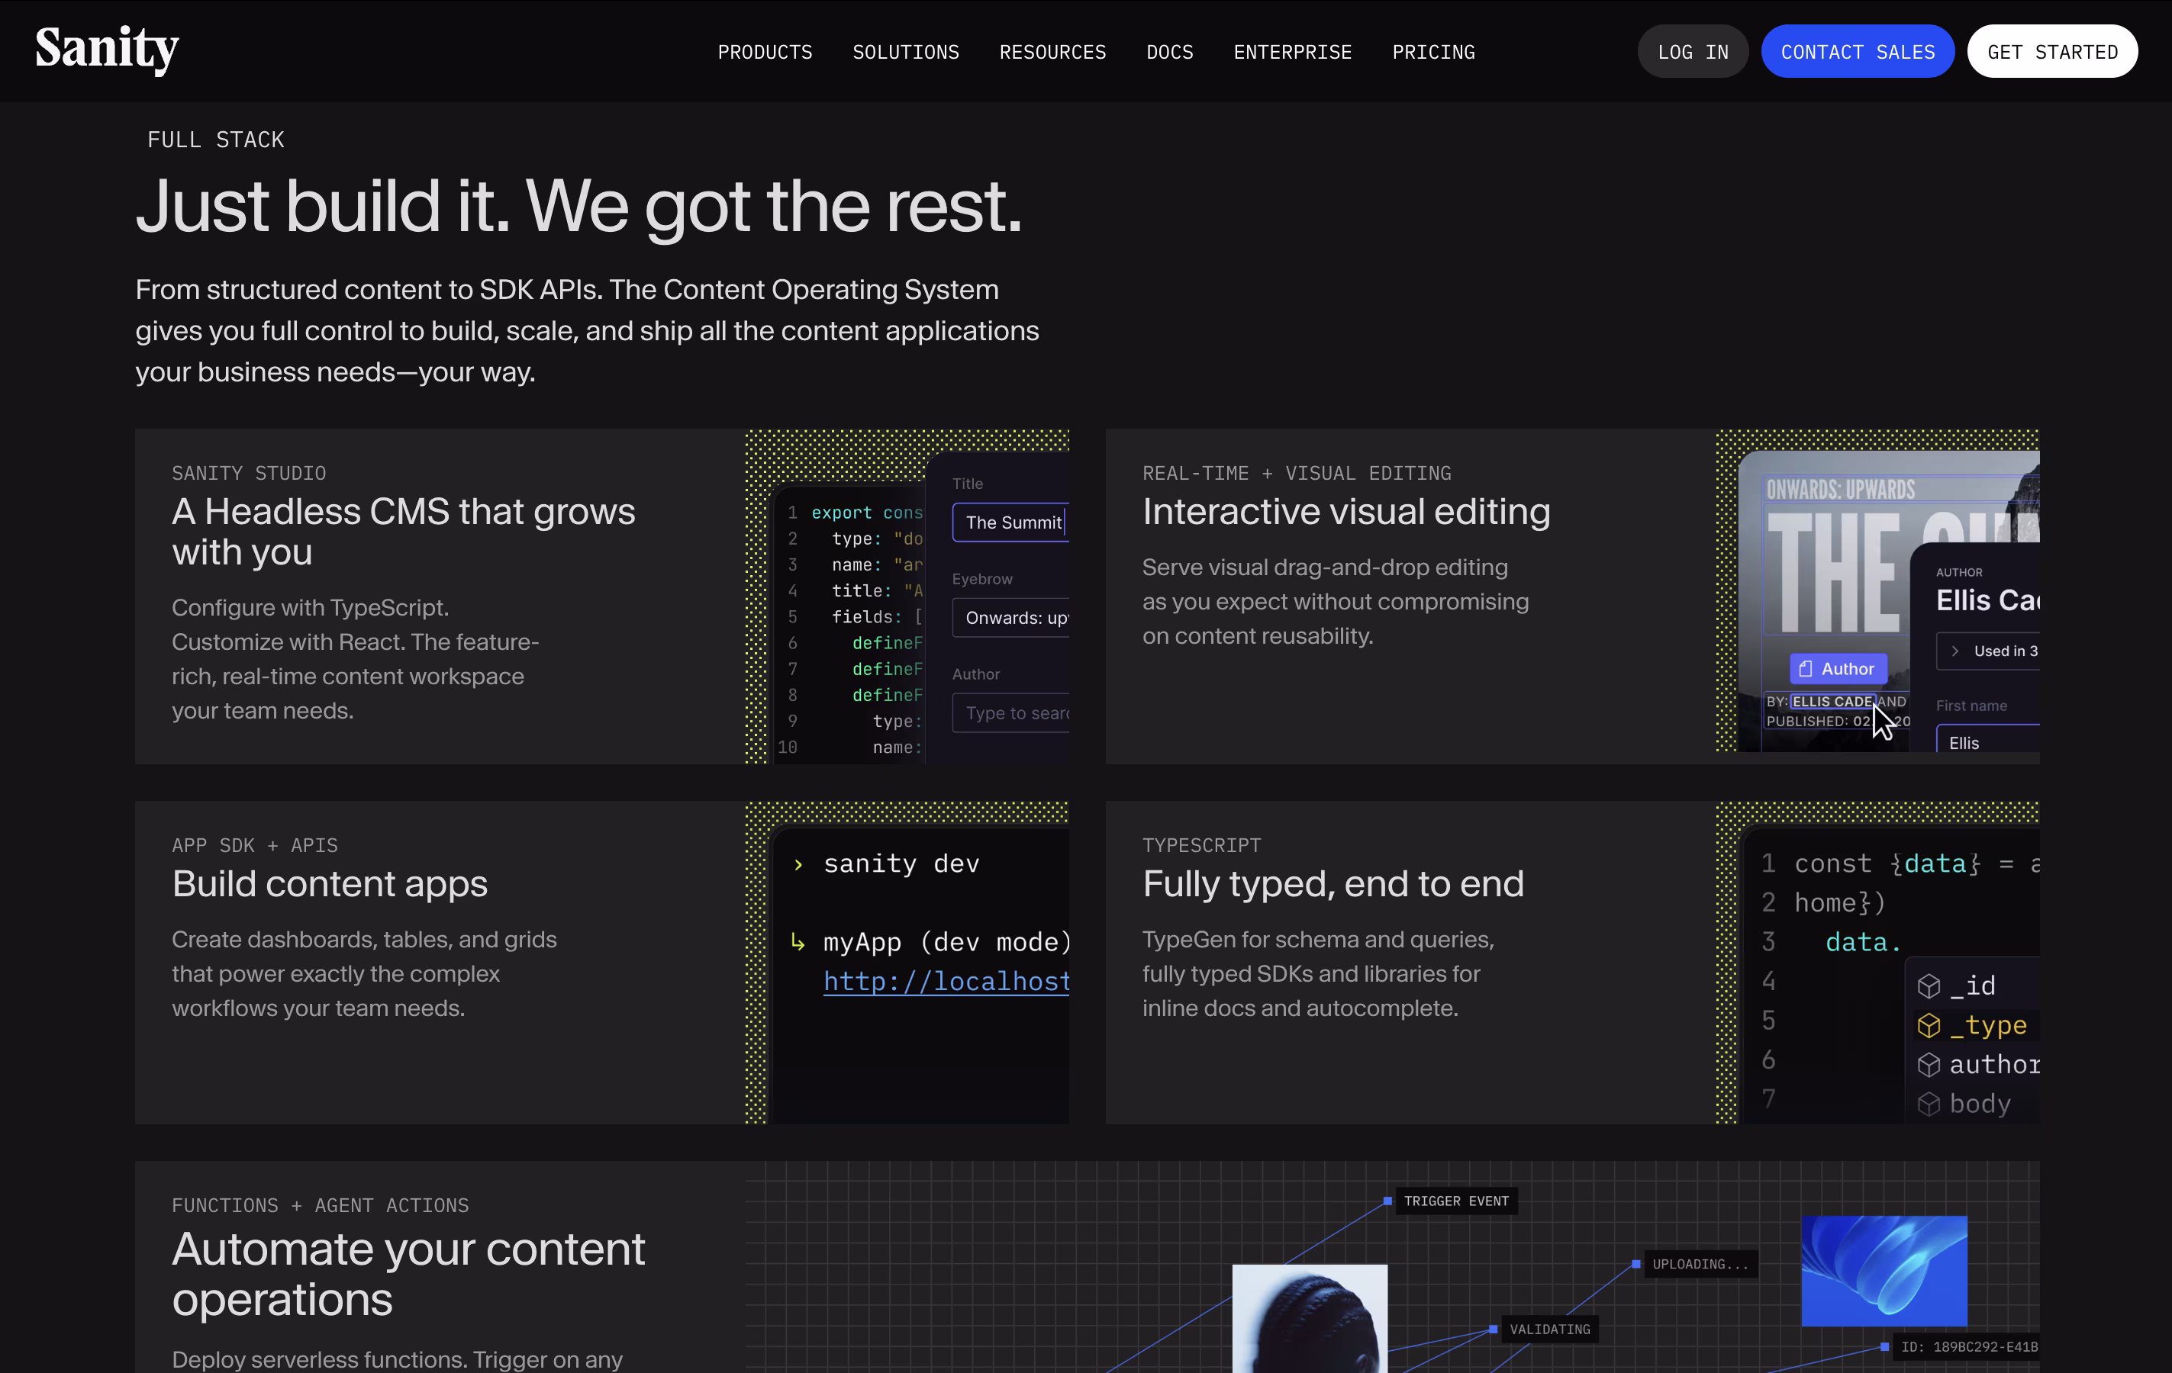Click the document icon in the Author badge
Image resolution: width=2172 pixels, height=1373 pixels.
(1805, 669)
